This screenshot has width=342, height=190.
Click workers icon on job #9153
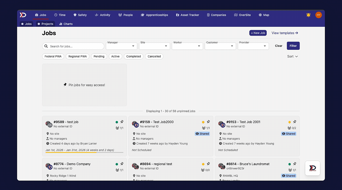click(x=289, y=128)
